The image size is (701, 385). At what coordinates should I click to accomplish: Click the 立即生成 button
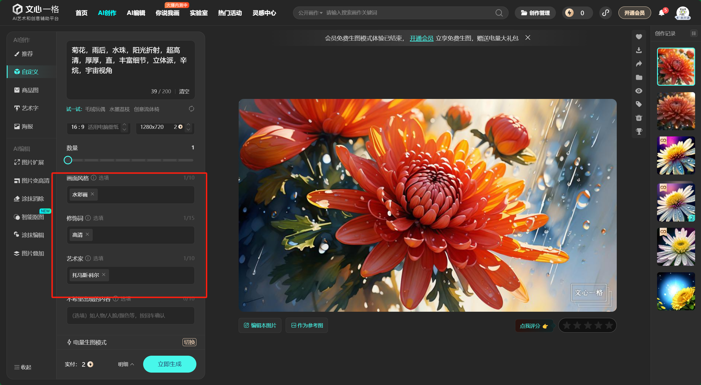click(x=170, y=364)
